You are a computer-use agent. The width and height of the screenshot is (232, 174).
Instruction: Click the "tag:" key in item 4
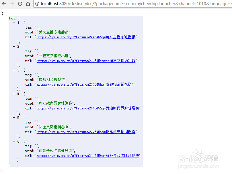tap(29, 99)
